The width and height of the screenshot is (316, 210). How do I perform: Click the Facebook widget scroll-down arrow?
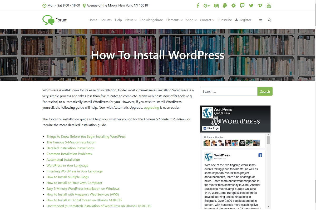pyautogui.click(x=269, y=207)
